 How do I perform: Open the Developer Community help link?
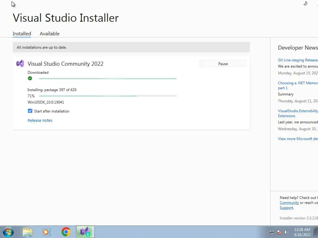(x=289, y=203)
